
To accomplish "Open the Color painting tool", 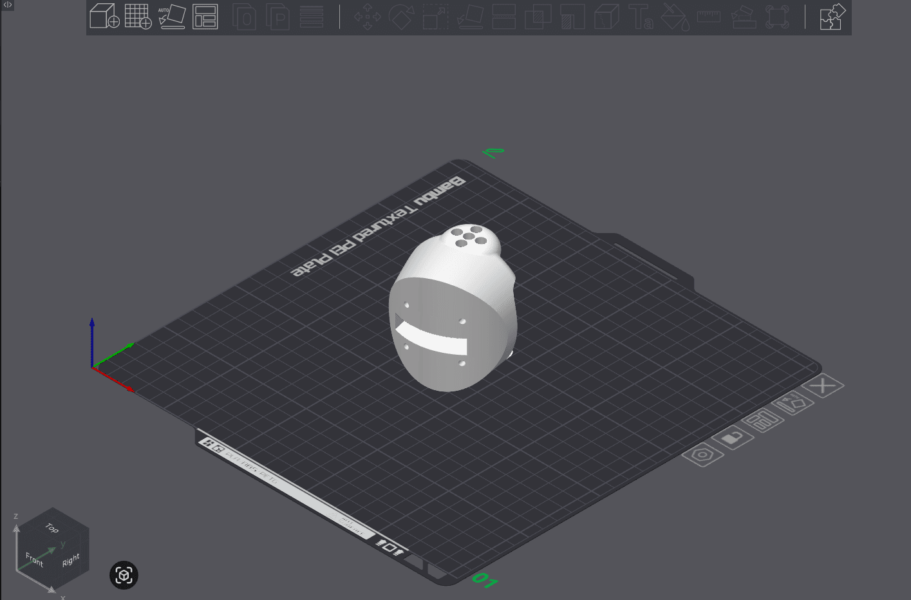I will [675, 17].
